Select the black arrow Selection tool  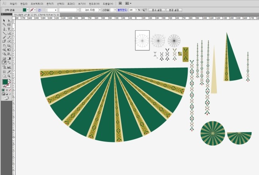(4, 20)
